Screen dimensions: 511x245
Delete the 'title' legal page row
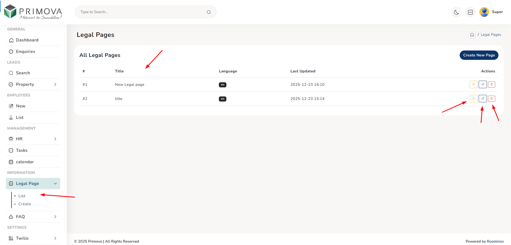[x=491, y=99]
